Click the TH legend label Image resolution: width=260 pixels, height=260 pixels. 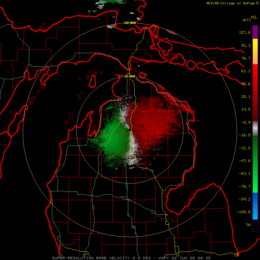[248, 225]
